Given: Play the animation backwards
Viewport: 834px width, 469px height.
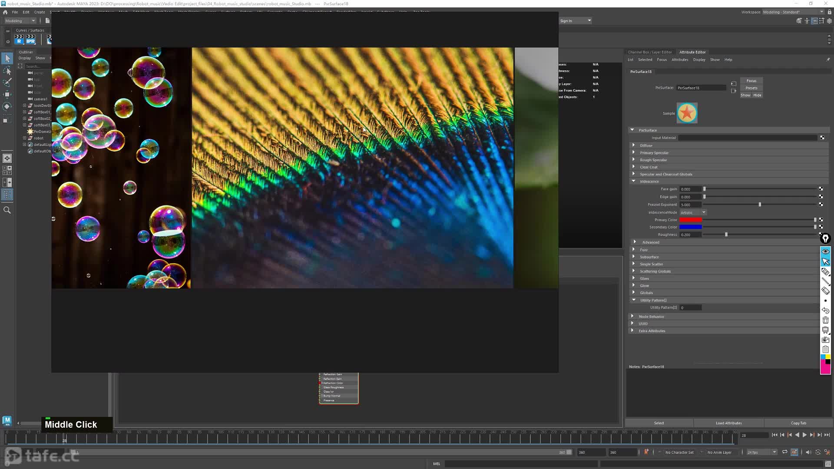Looking at the screenshot, I should point(797,435).
